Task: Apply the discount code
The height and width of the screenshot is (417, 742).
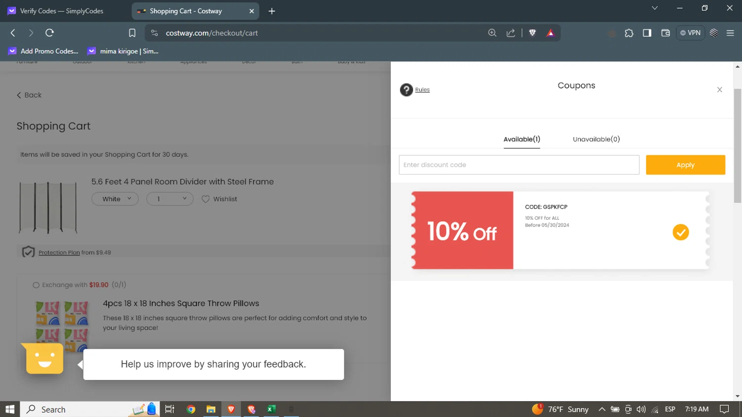Action: [686, 165]
